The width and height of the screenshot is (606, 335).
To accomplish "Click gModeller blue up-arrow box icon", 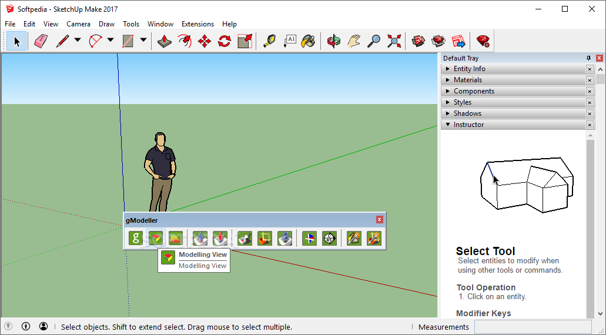I will 200,238.
